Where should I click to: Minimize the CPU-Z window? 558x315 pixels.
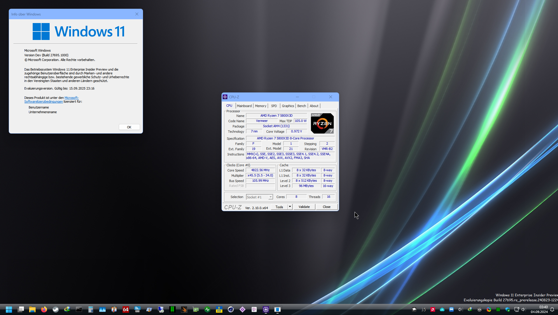(297, 97)
